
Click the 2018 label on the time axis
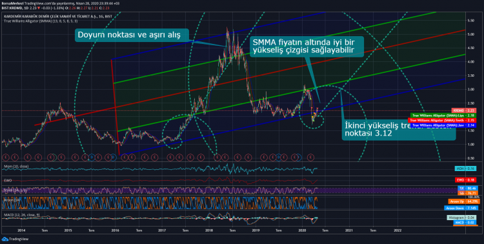pyautogui.click(x=209, y=230)
